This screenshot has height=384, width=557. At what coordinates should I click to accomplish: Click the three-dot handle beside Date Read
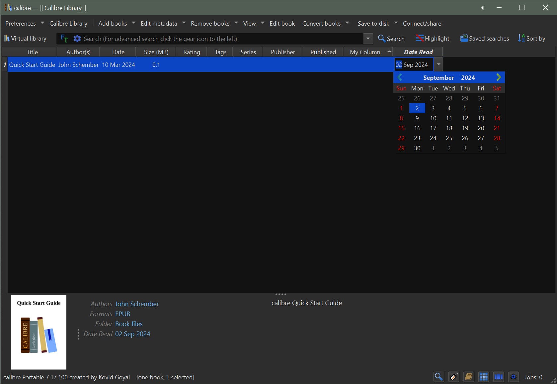tap(78, 334)
